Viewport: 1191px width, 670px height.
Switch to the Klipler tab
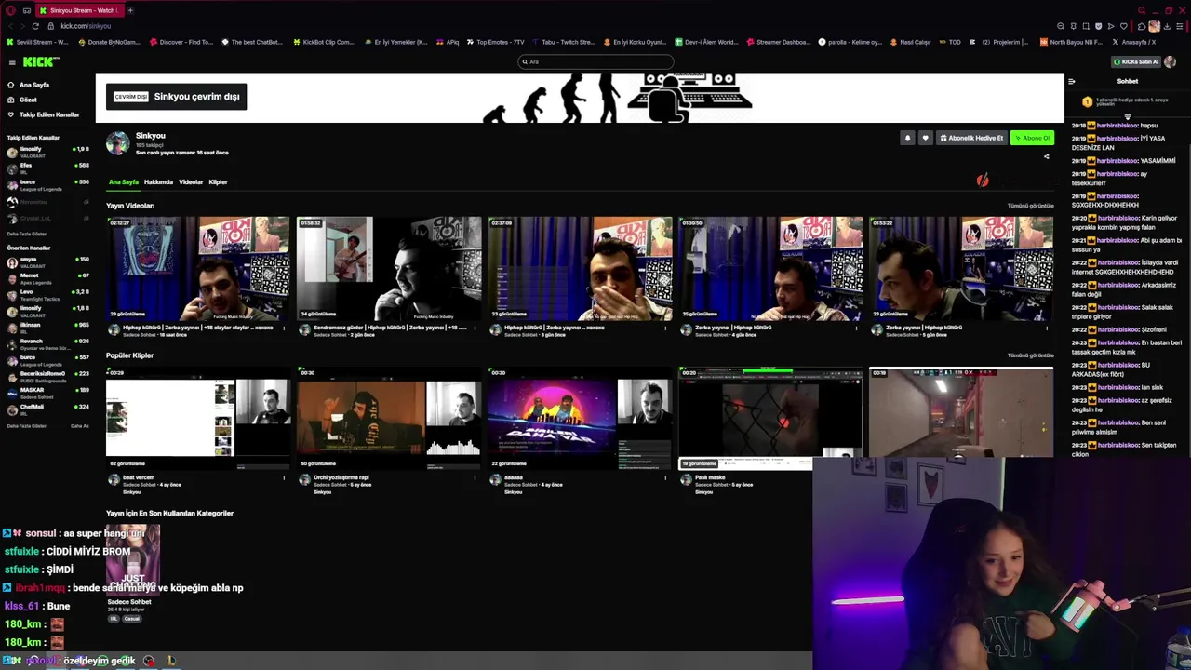(x=218, y=182)
